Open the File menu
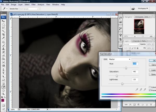Image resolution: width=156 pixels, height=112 pixels. pyautogui.click(x=2, y=5)
